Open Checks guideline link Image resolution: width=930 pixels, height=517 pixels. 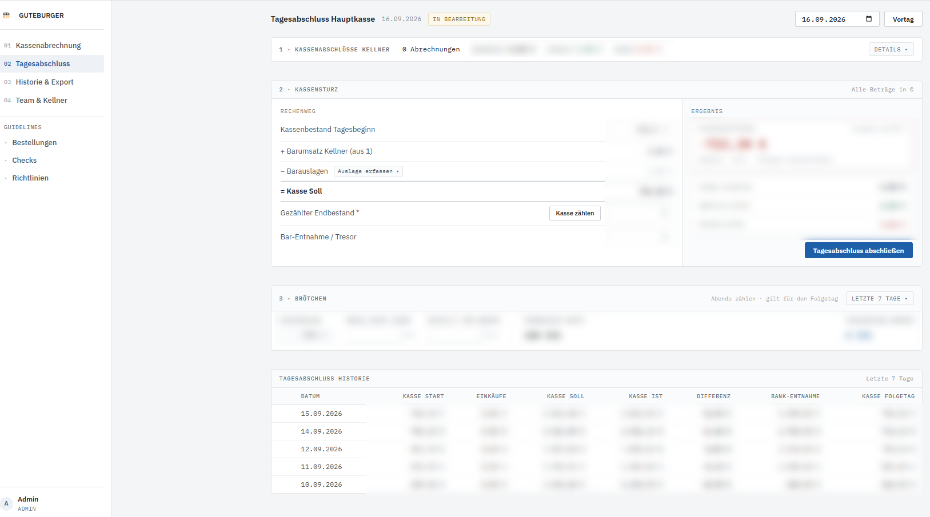pyautogui.click(x=25, y=160)
